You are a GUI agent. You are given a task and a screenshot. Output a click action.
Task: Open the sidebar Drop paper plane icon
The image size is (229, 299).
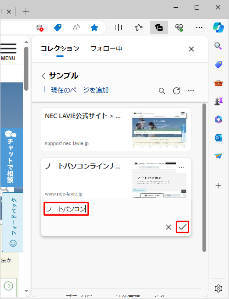[x=218, y=156]
